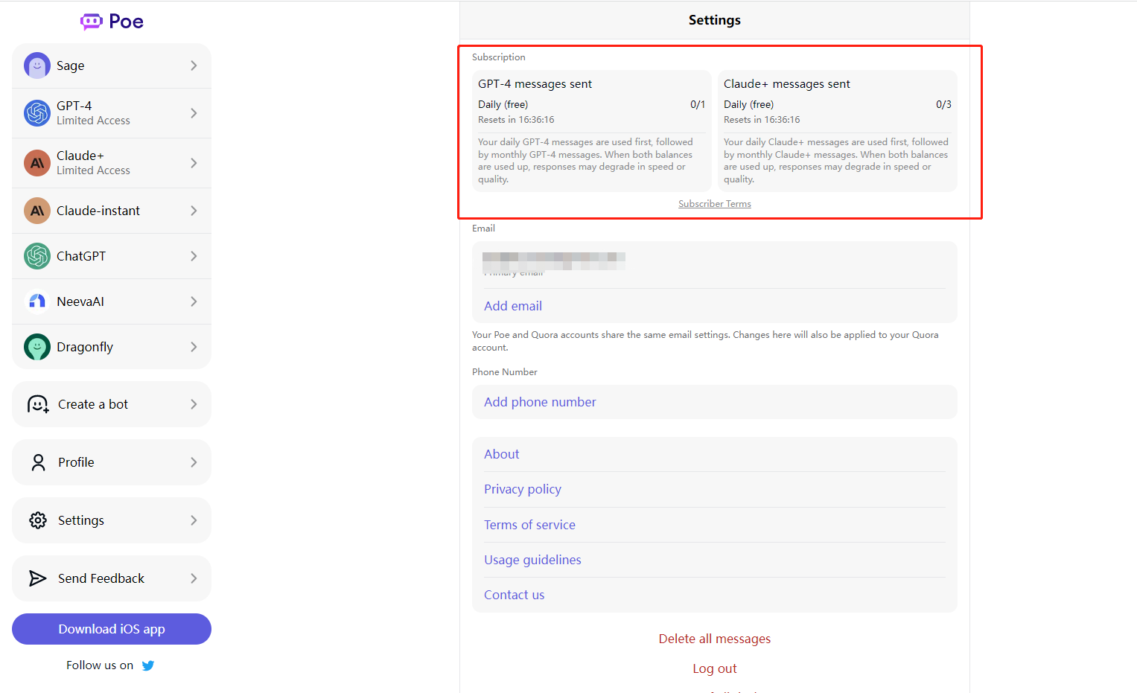Click Add phone number
This screenshot has width=1137, height=693.
540,402
